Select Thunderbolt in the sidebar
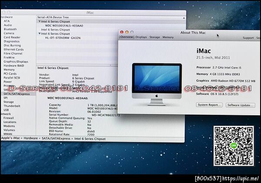 pos(12,106)
